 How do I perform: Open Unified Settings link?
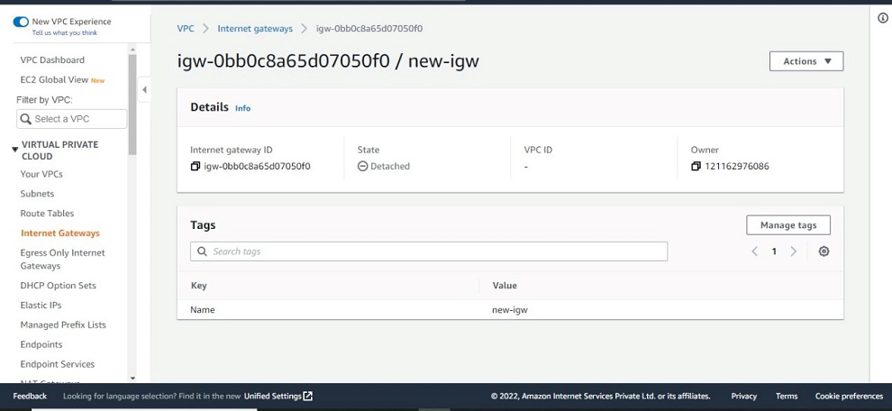tap(278, 397)
